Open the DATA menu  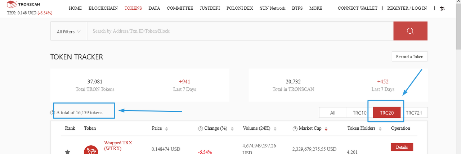(154, 8)
